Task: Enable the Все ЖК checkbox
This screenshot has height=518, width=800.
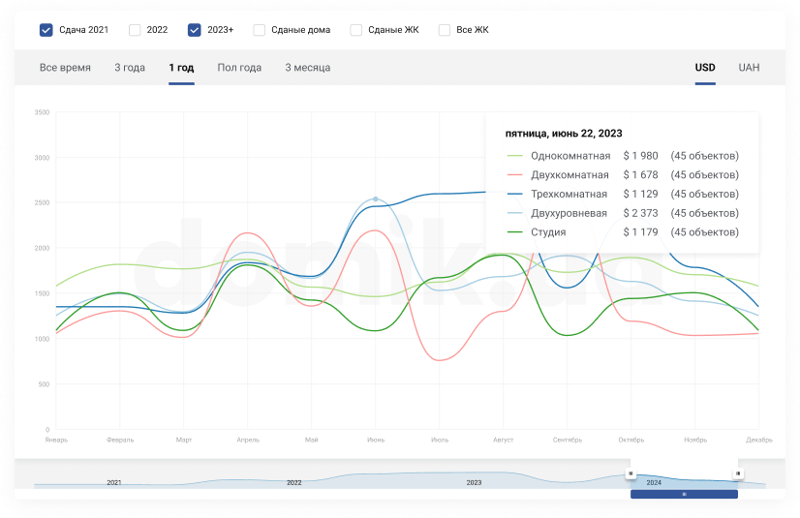Action: (x=445, y=30)
